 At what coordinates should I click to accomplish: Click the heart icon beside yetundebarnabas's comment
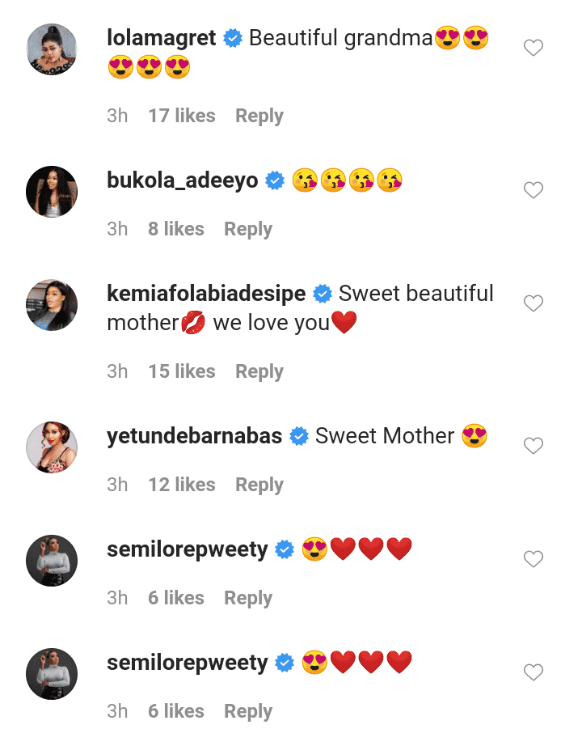pos(533,446)
